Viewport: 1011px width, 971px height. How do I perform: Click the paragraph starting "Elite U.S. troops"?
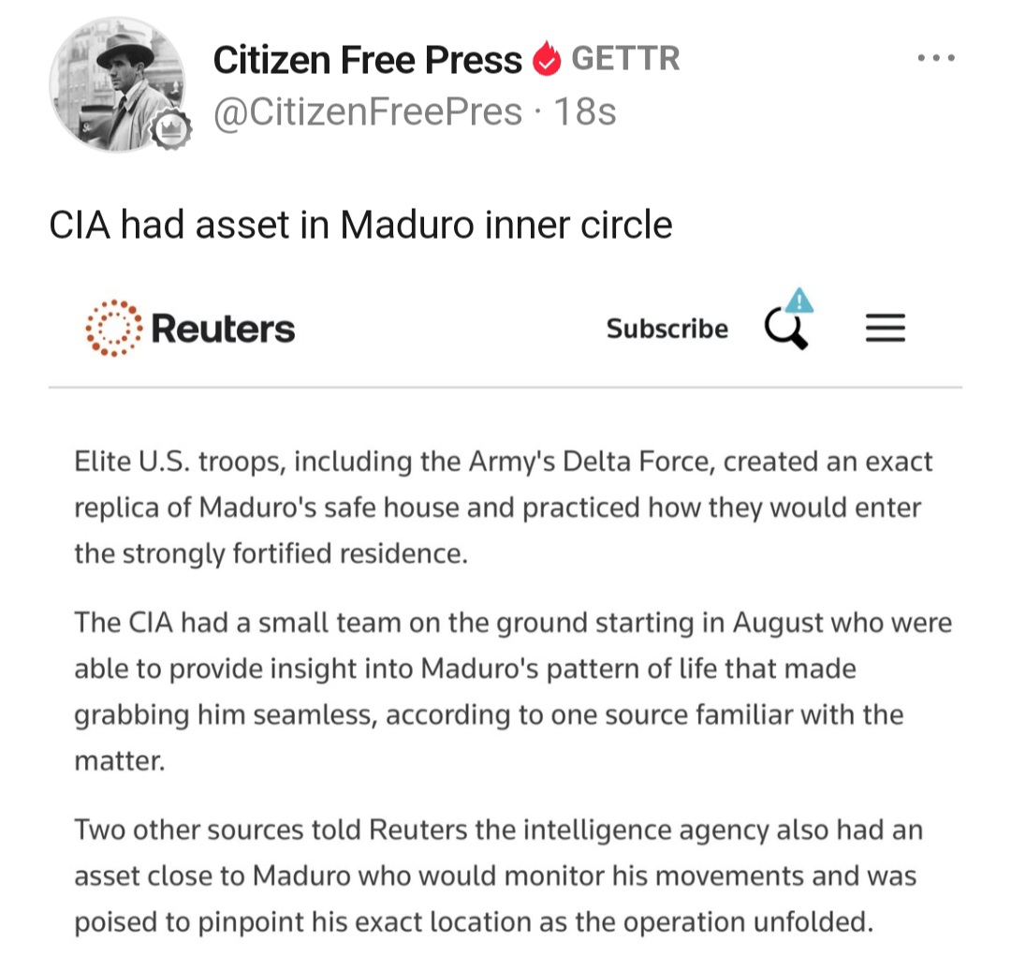[504, 508]
